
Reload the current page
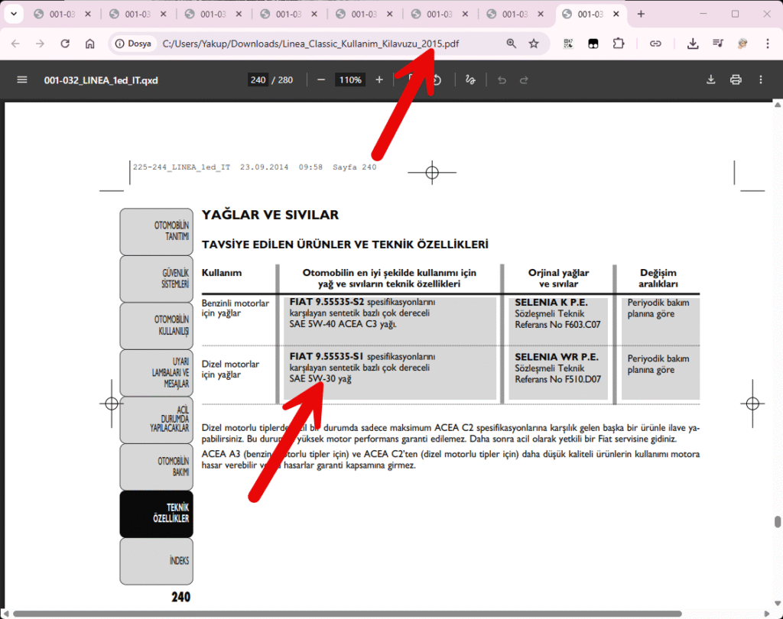pyautogui.click(x=65, y=44)
